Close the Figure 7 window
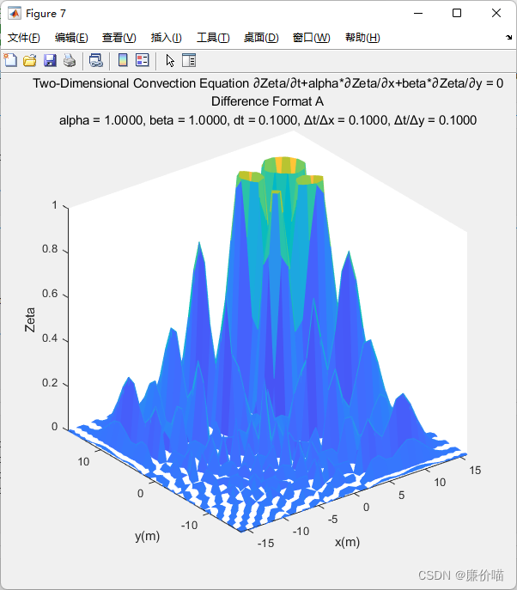Viewport: 517px width, 590px height. point(496,13)
